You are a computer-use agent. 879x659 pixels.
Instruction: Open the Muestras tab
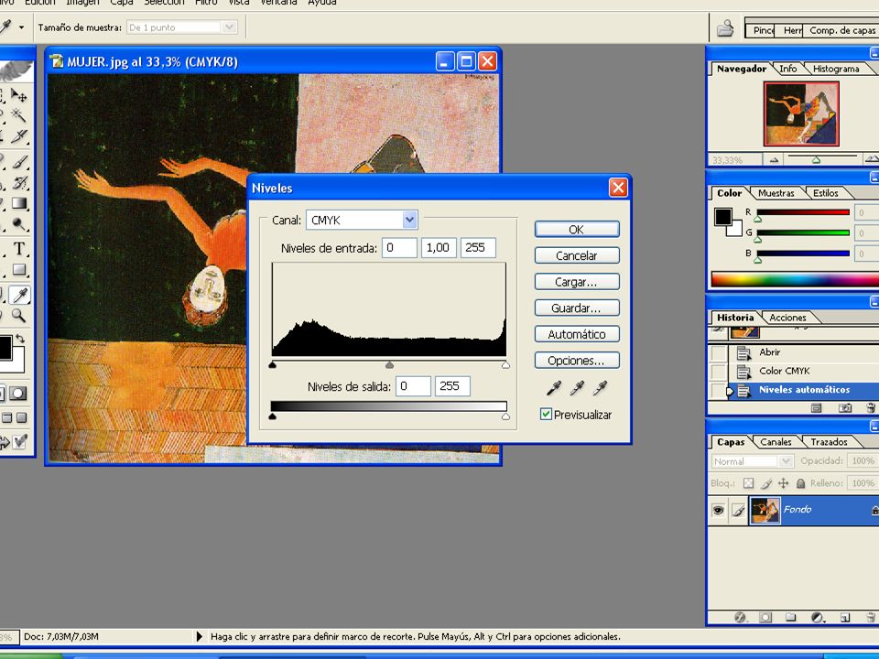point(776,193)
